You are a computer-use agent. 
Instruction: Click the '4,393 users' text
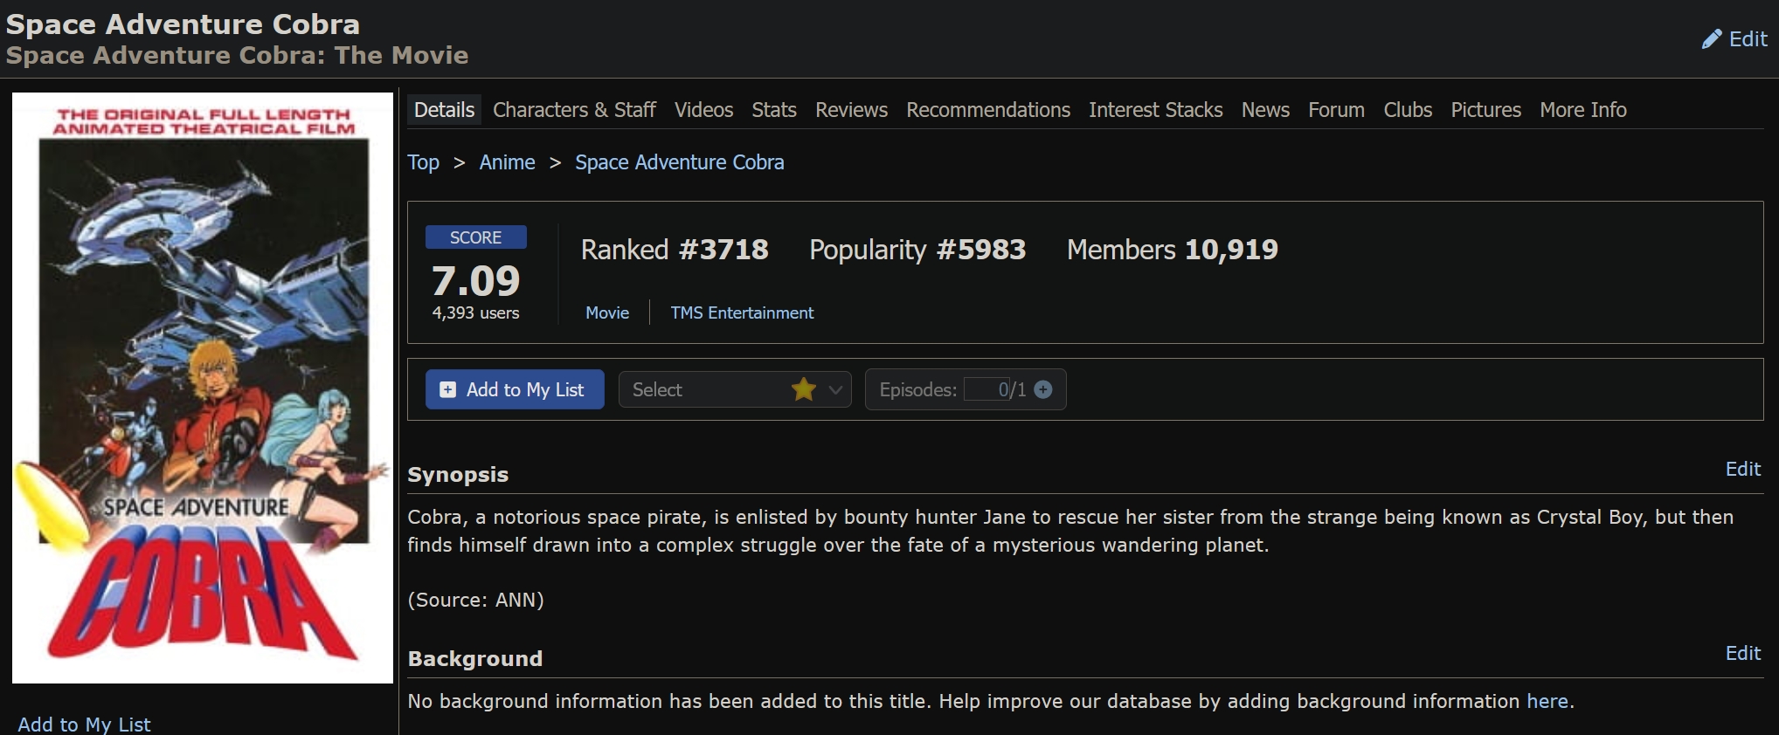pyautogui.click(x=475, y=313)
